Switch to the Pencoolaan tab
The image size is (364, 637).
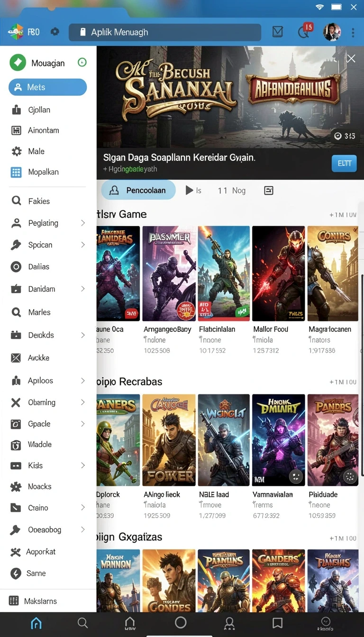coord(138,191)
